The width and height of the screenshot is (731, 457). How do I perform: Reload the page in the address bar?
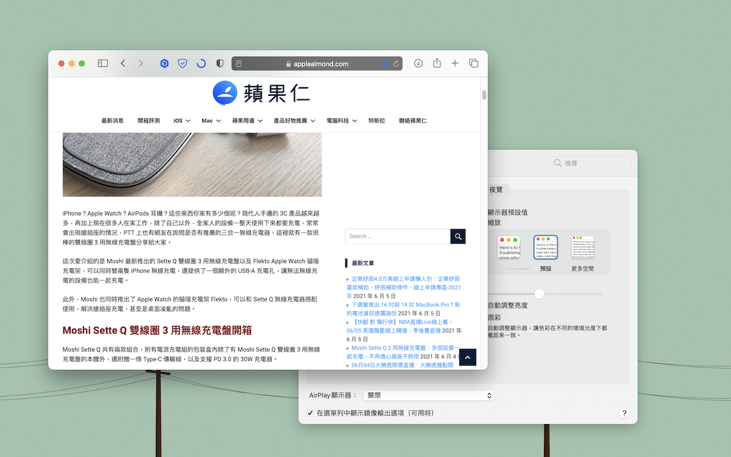click(396, 63)
